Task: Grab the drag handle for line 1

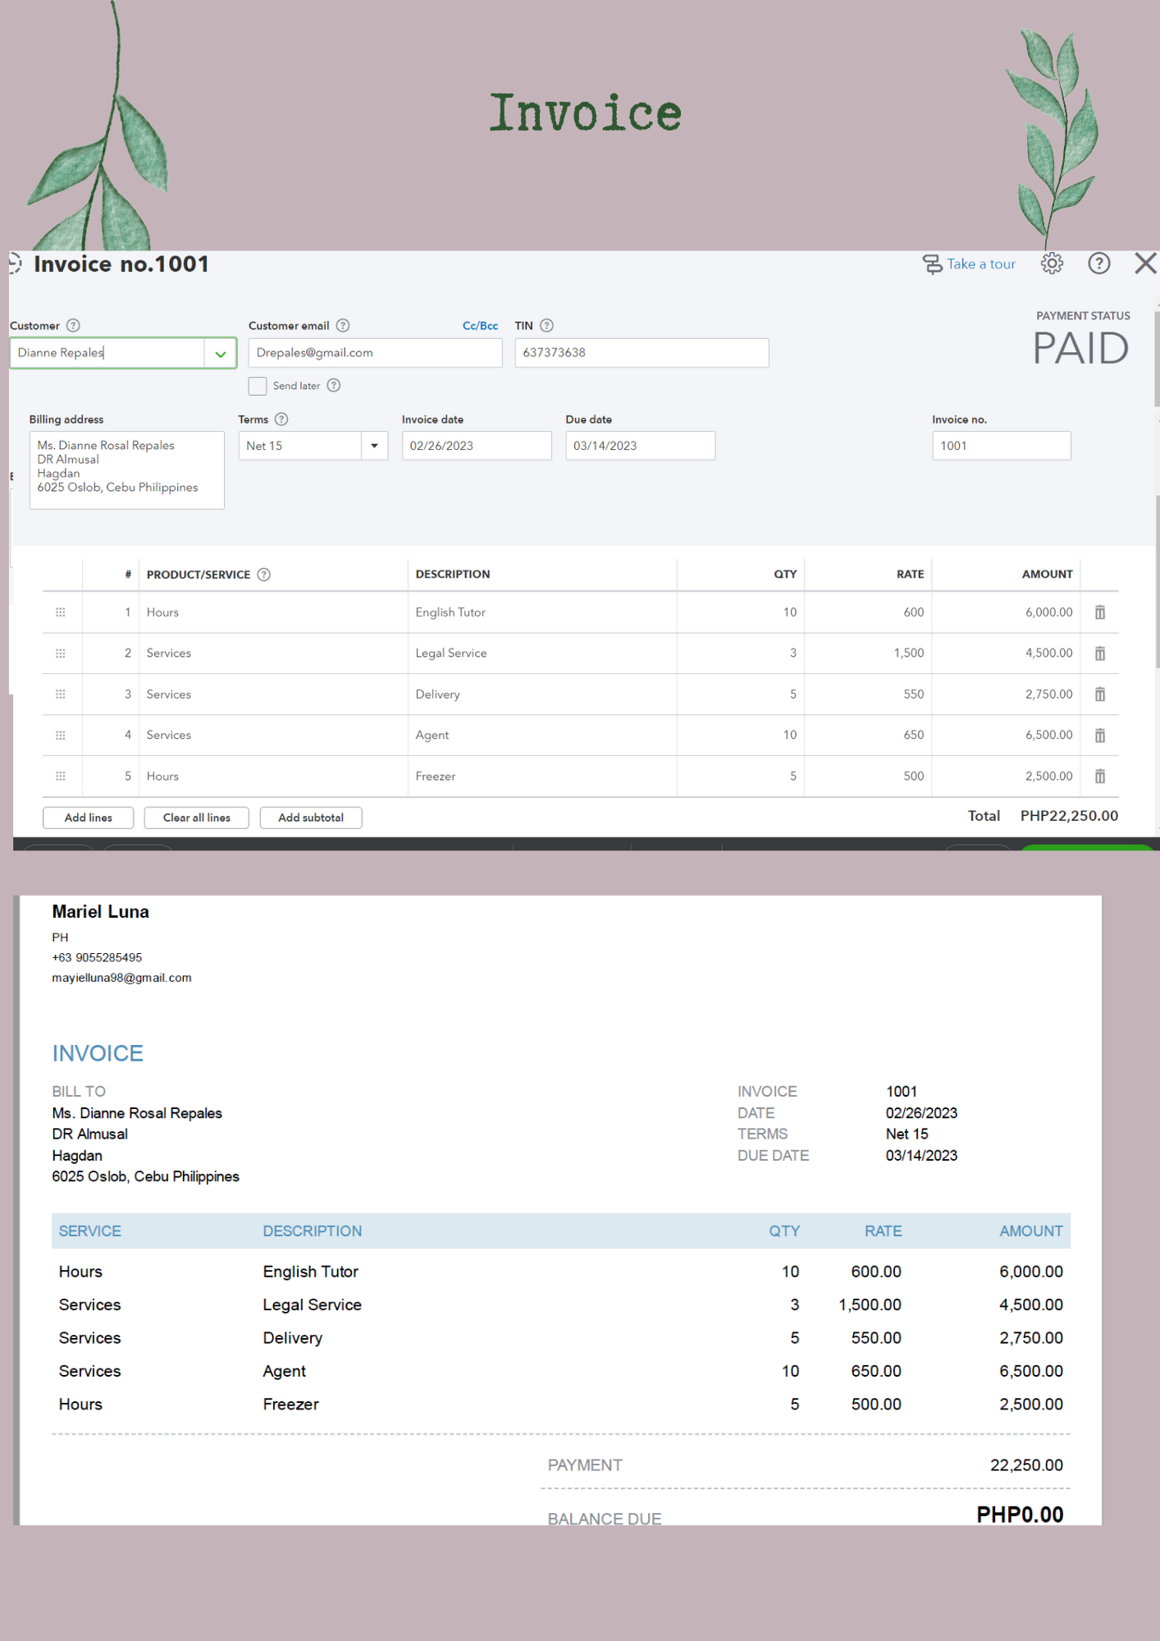Action: 61,612
